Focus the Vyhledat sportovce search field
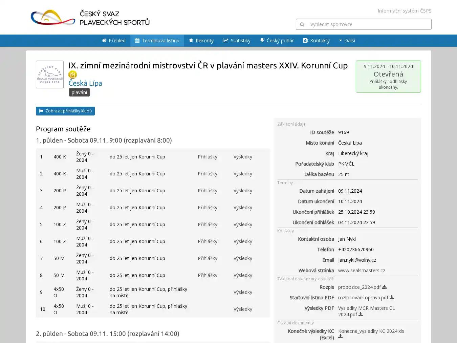457x343 pixels. coord(369,24)
